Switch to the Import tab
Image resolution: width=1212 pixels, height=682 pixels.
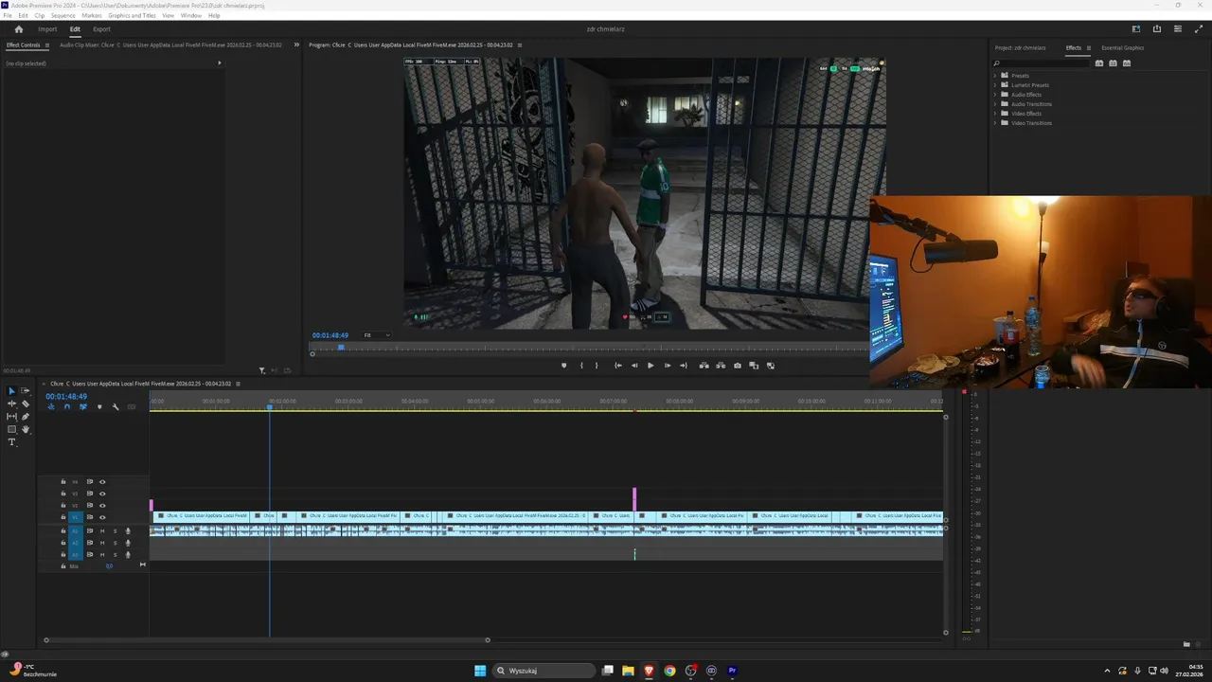[47, 29]
